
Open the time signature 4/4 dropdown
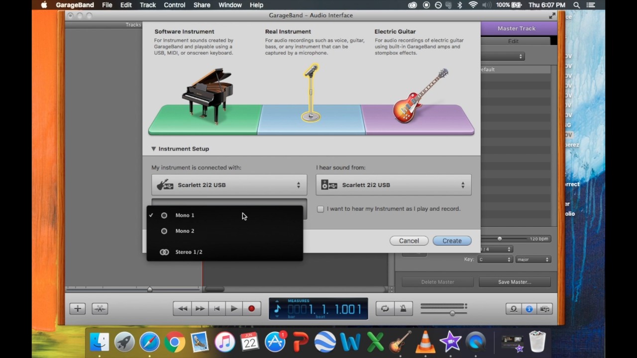click(496, 249)
